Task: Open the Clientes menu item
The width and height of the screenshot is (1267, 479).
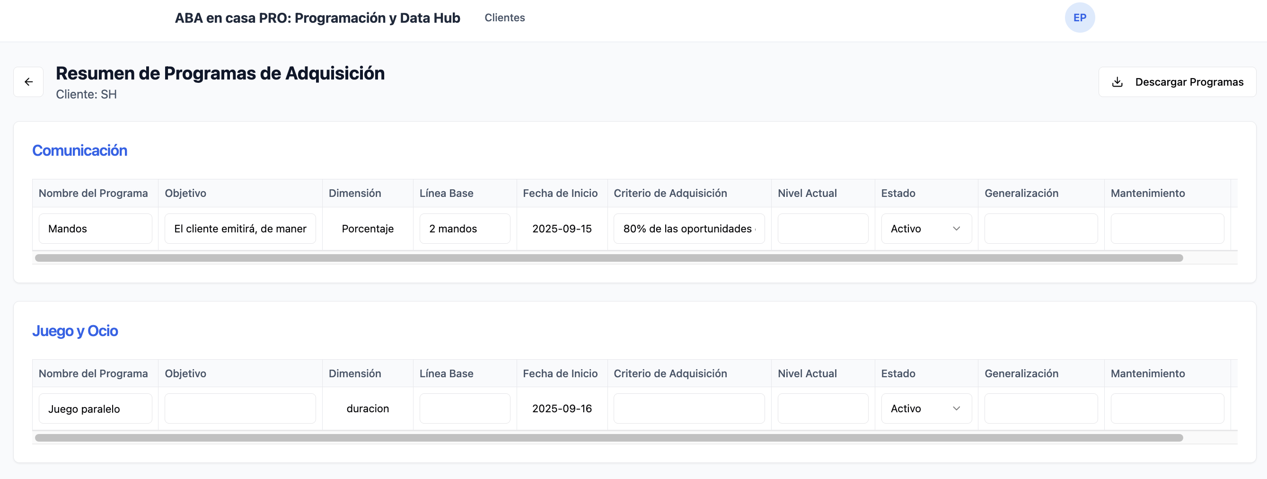Action: (504, 18)
